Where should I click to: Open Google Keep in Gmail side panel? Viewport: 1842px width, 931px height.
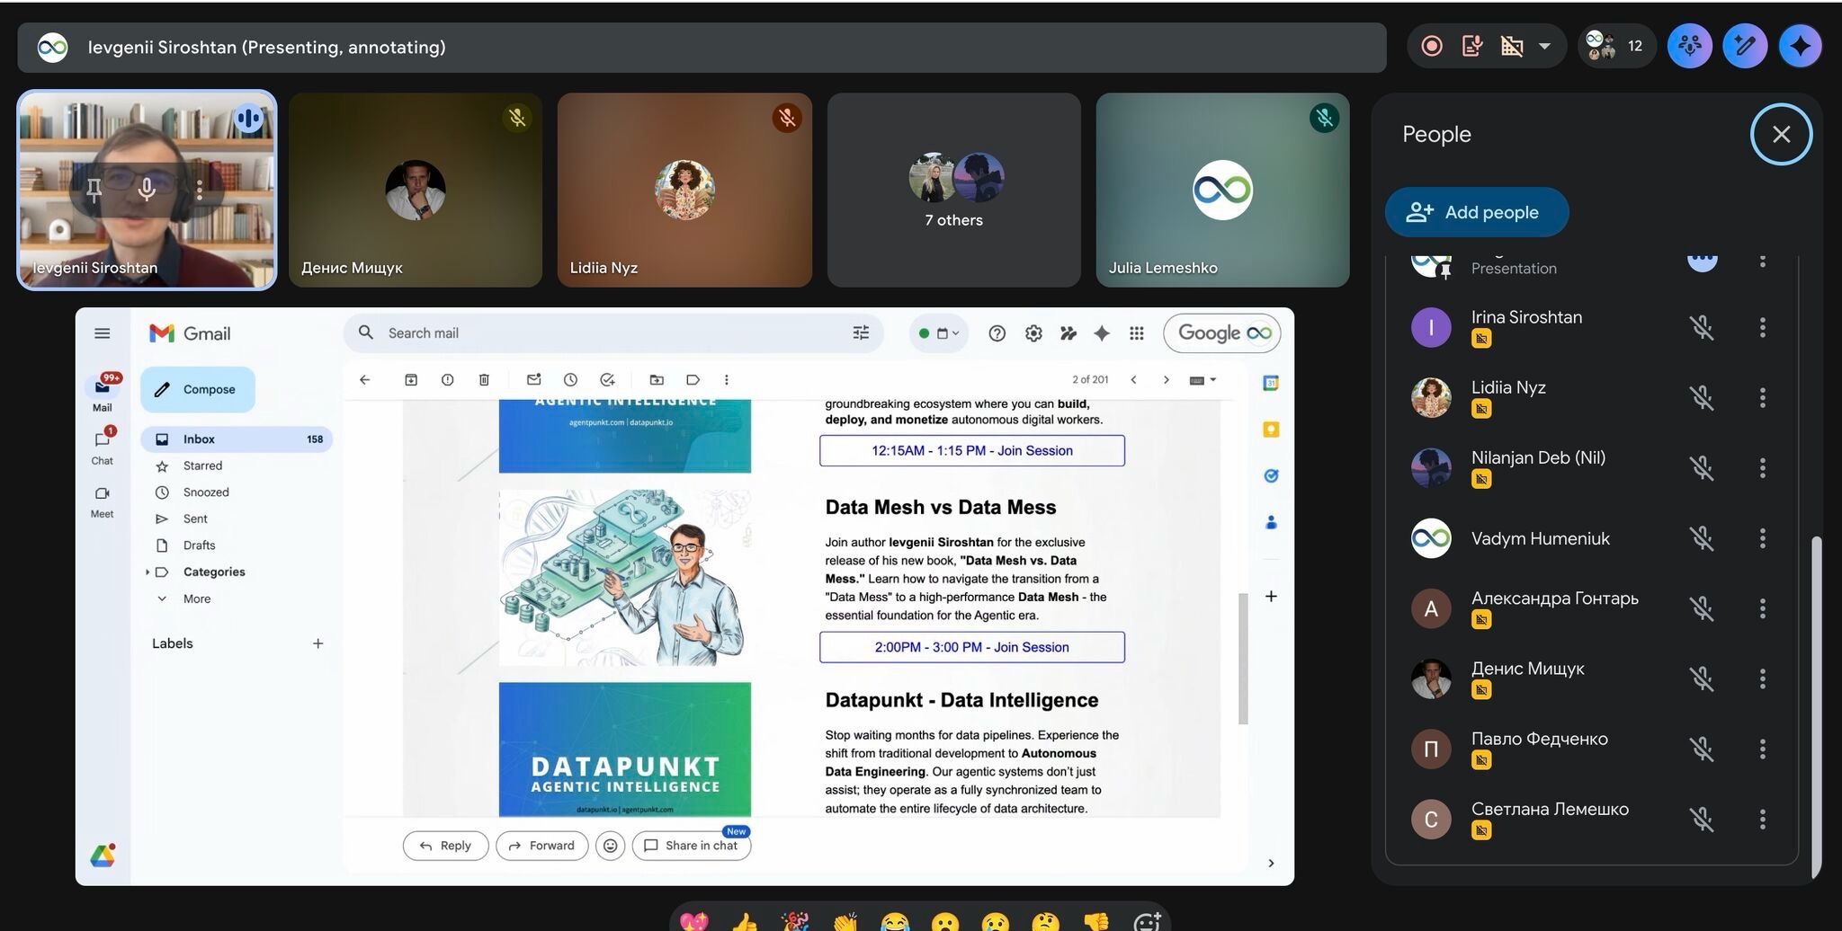pos(1271,430)
